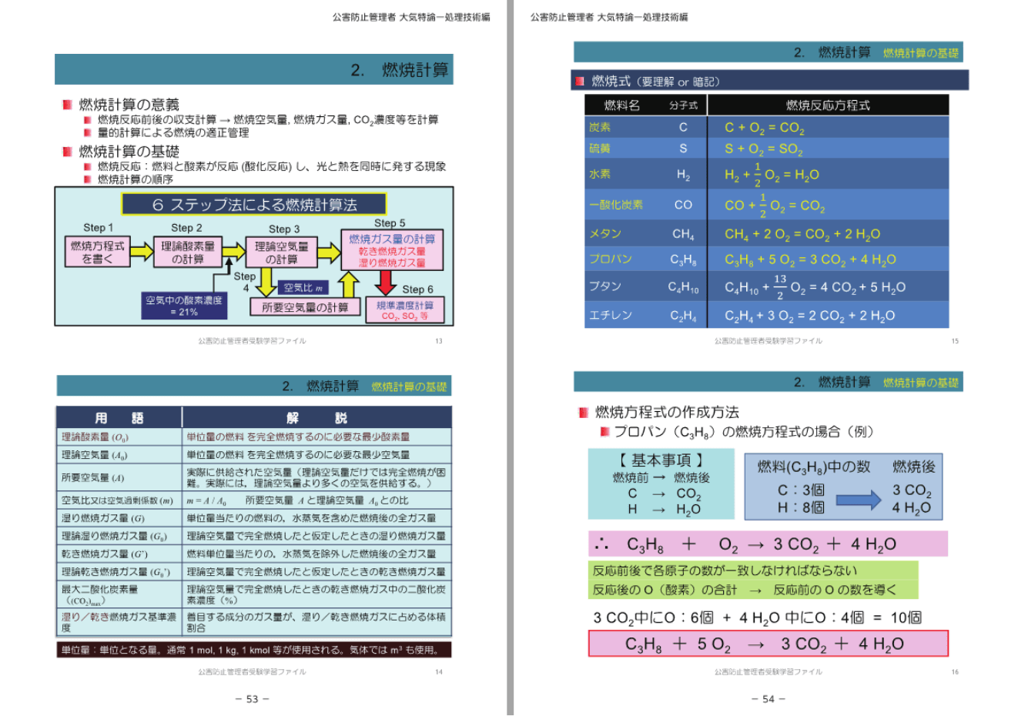Select the fuel name 'プロパン' in the table
Image resolution: width=1018 pixels, height=716 pixels.
611,259
